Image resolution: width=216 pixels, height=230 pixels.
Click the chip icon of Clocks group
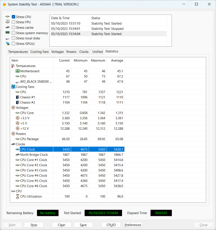[13, 144]
